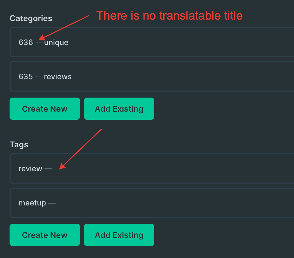Click the Tags section heading
The width and height of the screenshot is (294, 258).
[19, 144]
